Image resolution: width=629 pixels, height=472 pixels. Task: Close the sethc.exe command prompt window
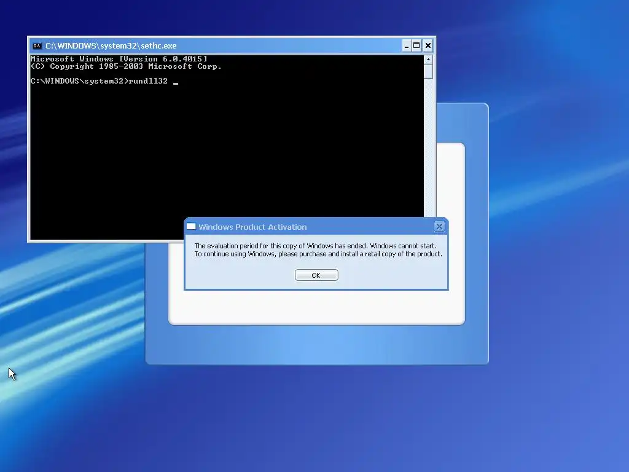(x=428, y=45)
